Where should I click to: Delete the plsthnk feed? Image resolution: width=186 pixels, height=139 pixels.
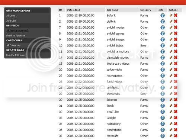click(x=176, y=21)
